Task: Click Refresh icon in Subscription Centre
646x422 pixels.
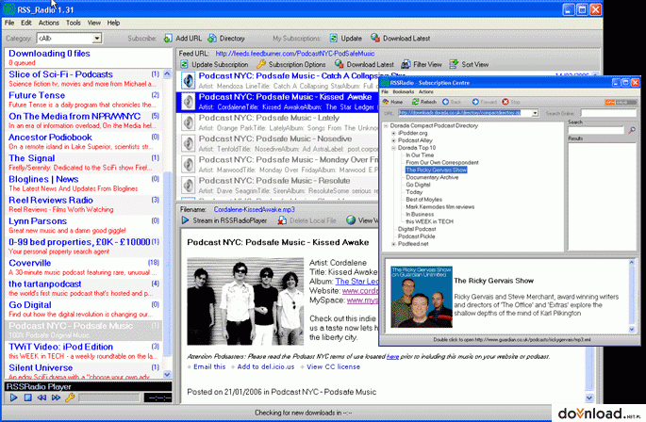Action: pyautogui.click(x=415, y=102)
